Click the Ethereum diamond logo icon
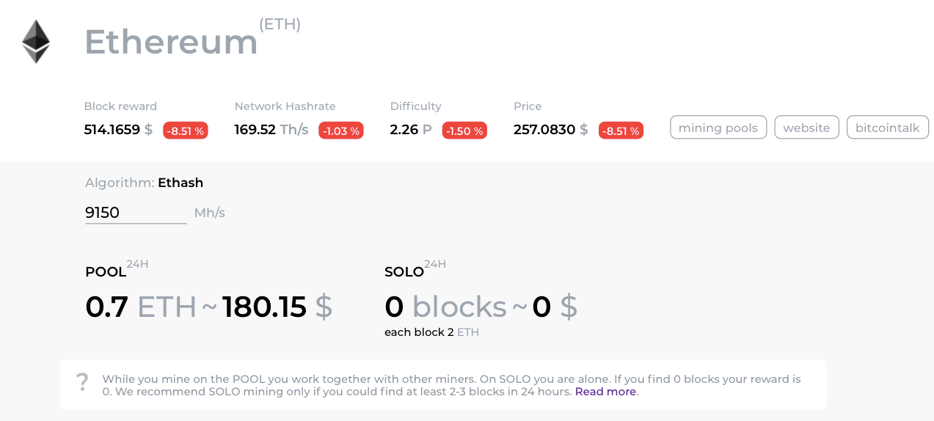The height and width of the screenshot is (421, 934). click(35, 41)
